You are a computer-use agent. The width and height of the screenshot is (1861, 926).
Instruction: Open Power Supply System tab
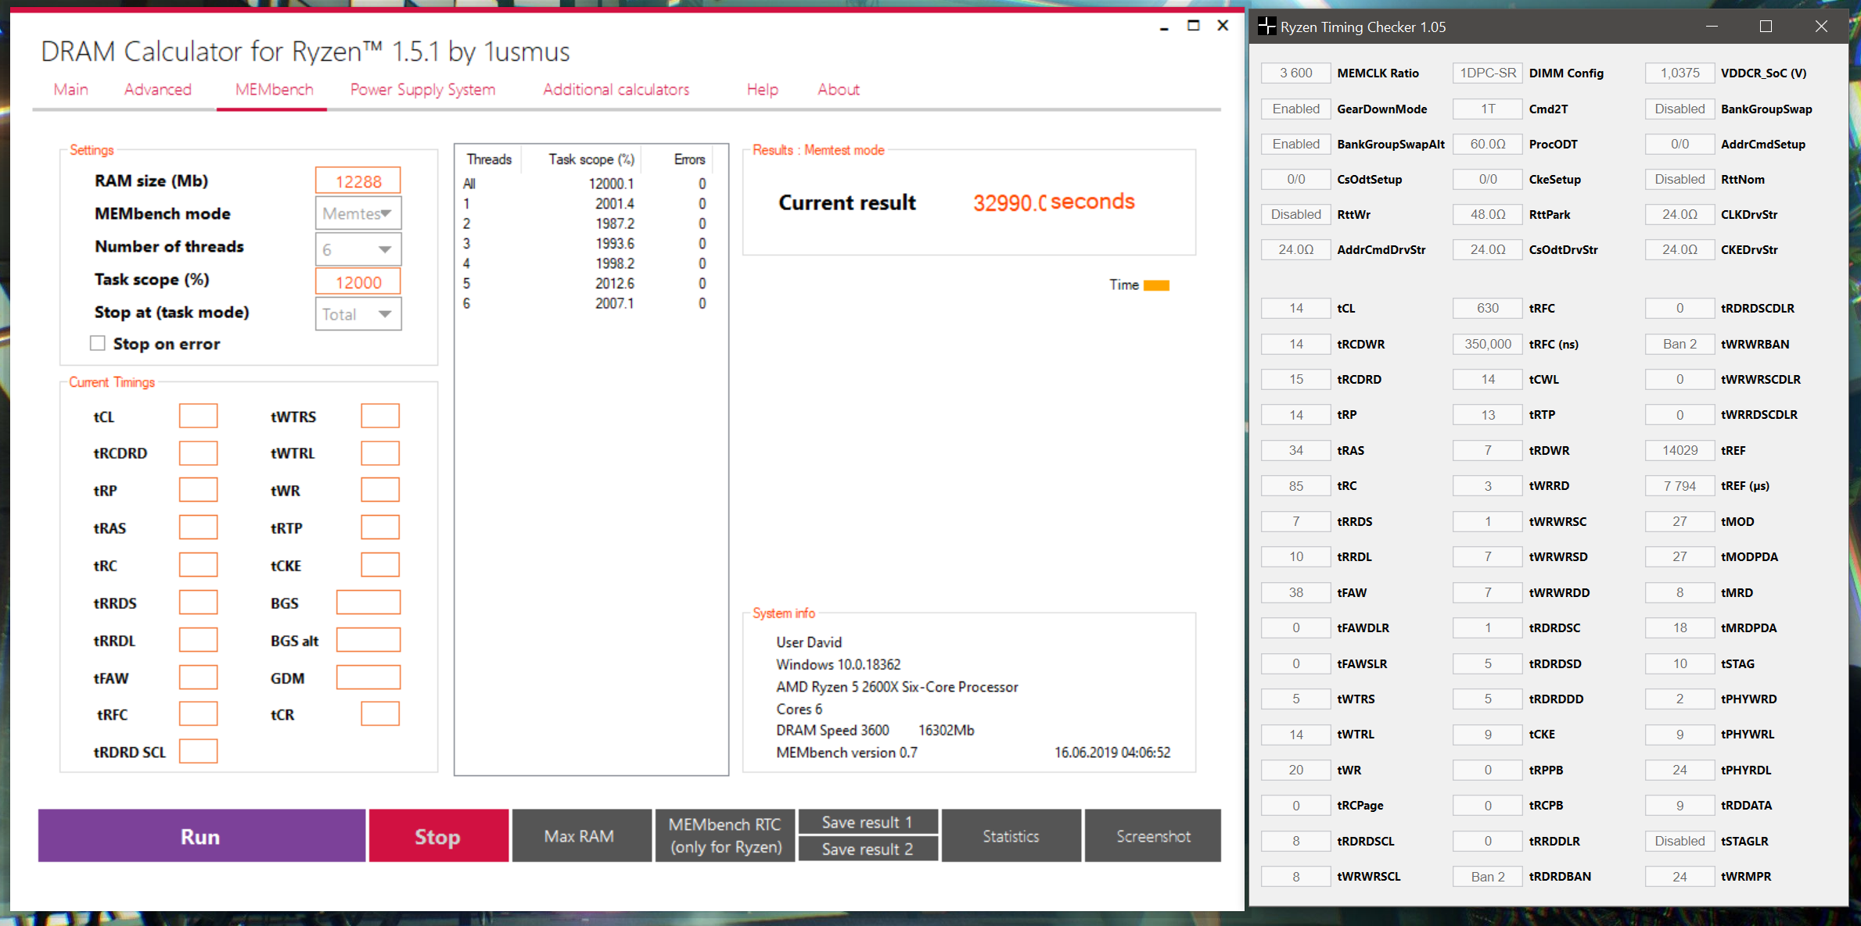pyautogui.click(x=422, y=90)
